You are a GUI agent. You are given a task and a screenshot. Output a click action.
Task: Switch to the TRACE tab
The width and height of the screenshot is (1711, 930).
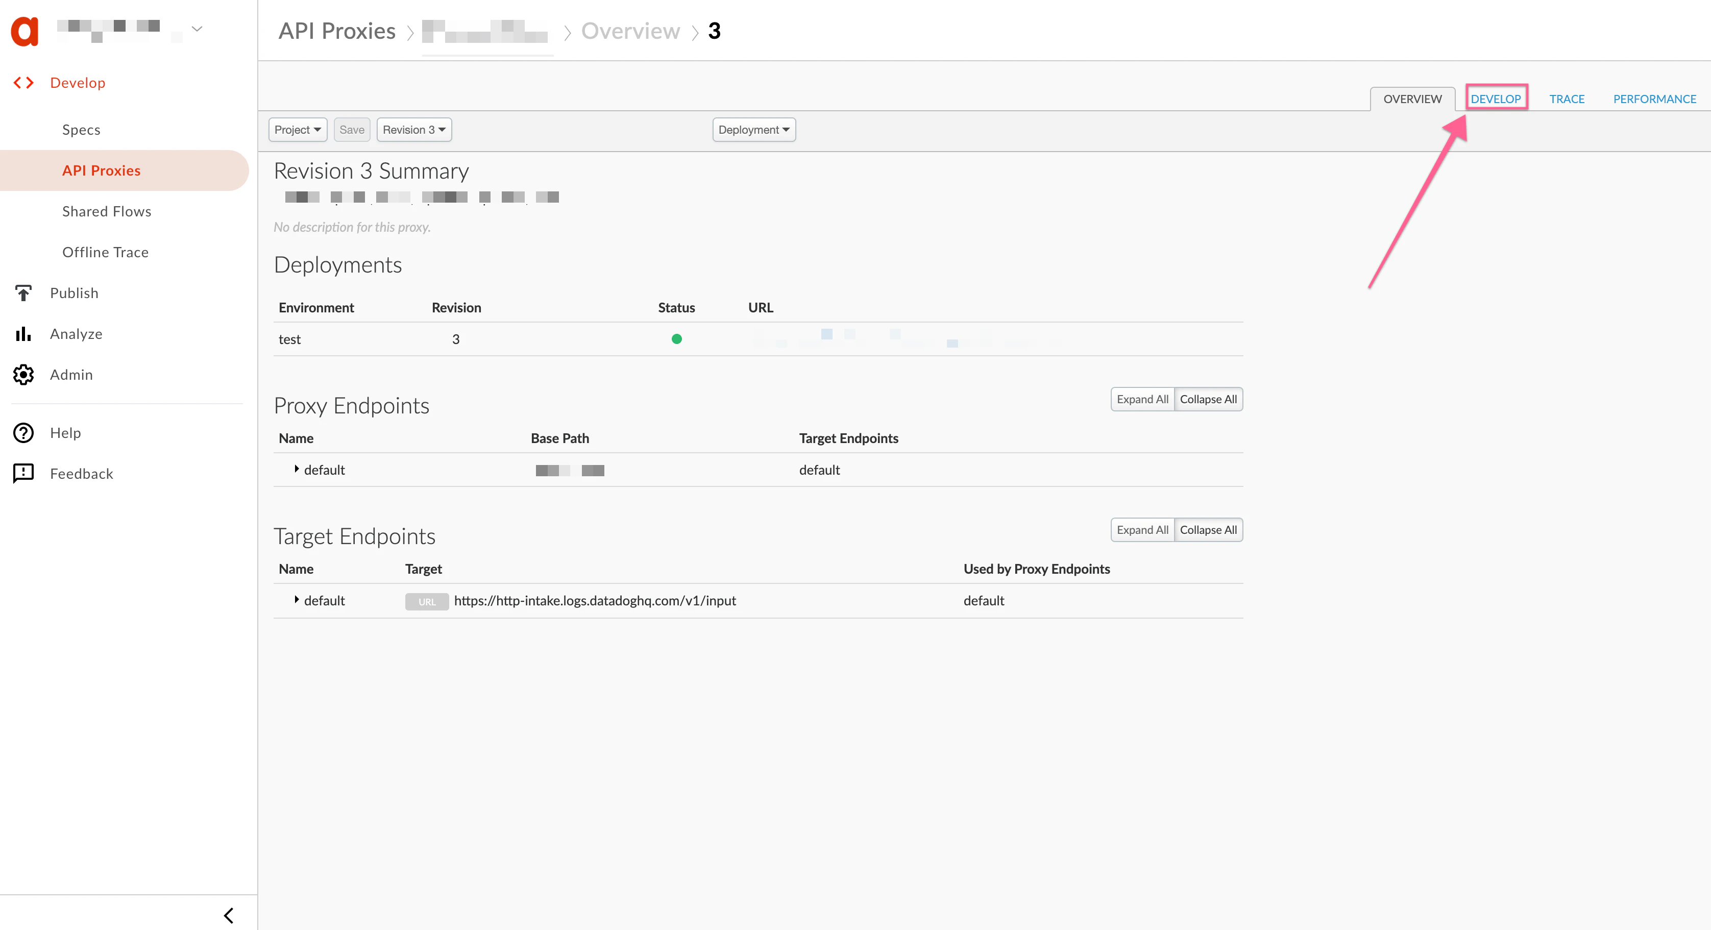tap(1567, 99)
